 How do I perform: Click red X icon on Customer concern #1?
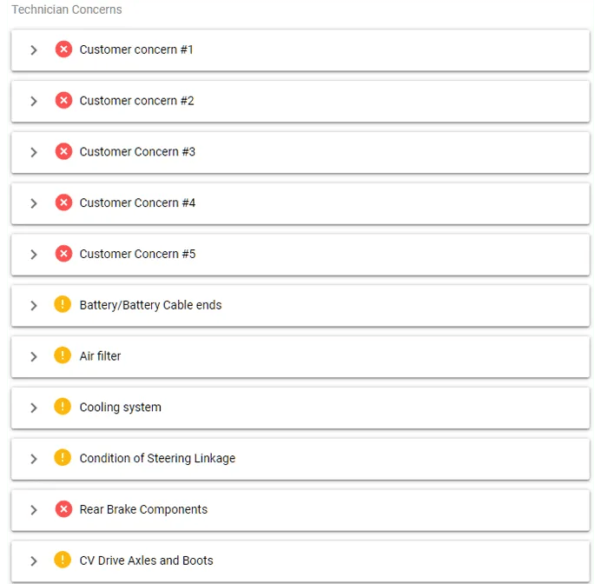63,50
